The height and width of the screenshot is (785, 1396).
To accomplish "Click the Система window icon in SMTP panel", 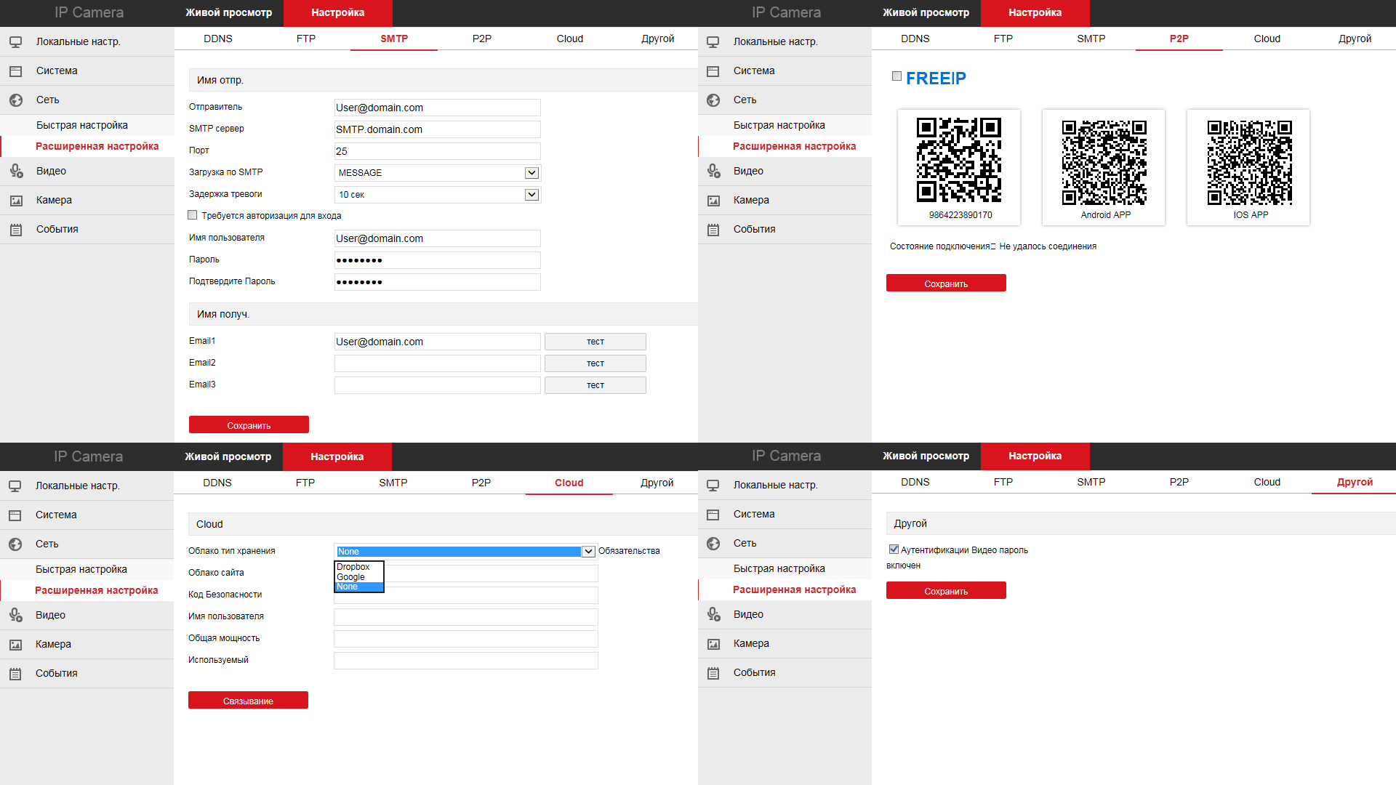I will pos(16,71).
